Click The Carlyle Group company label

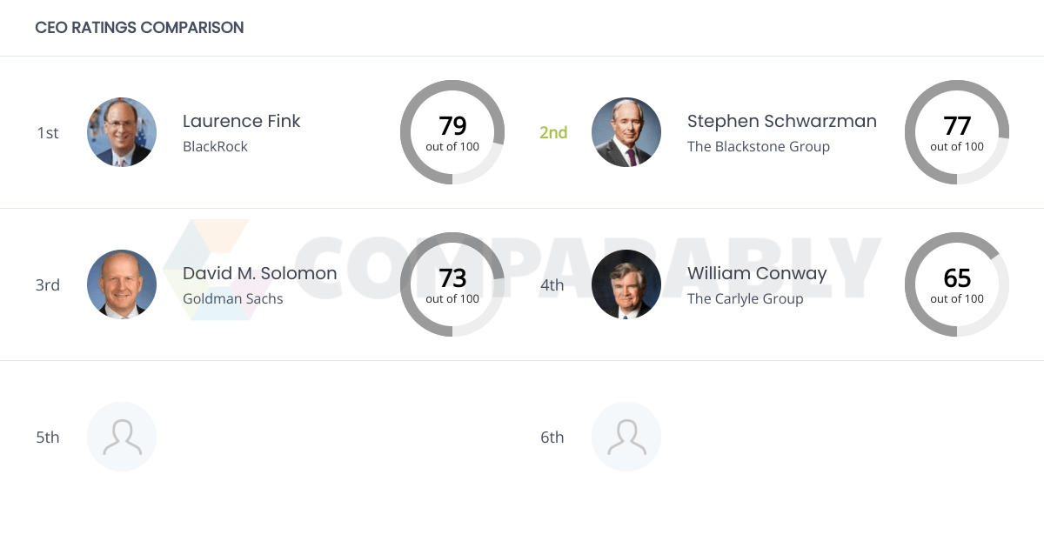[x=746, y=298]
